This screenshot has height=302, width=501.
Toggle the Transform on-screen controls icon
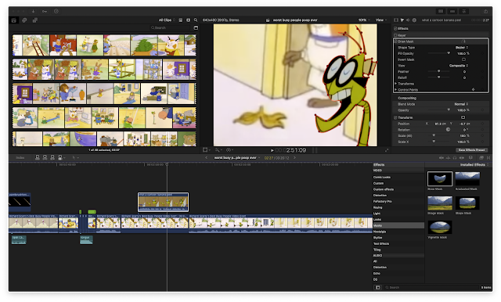463,117
